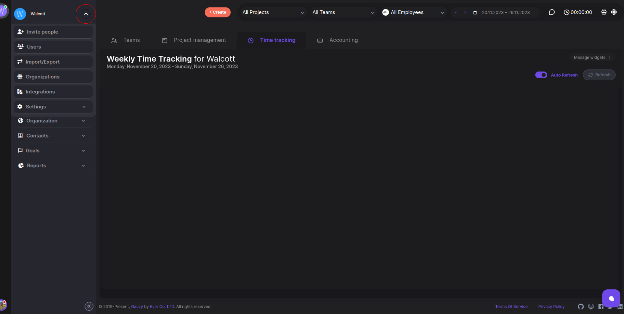Image resolution: width=624 pixels, height=314 pixels.
Task: Go to Organizations
Action: click(53, 77)
